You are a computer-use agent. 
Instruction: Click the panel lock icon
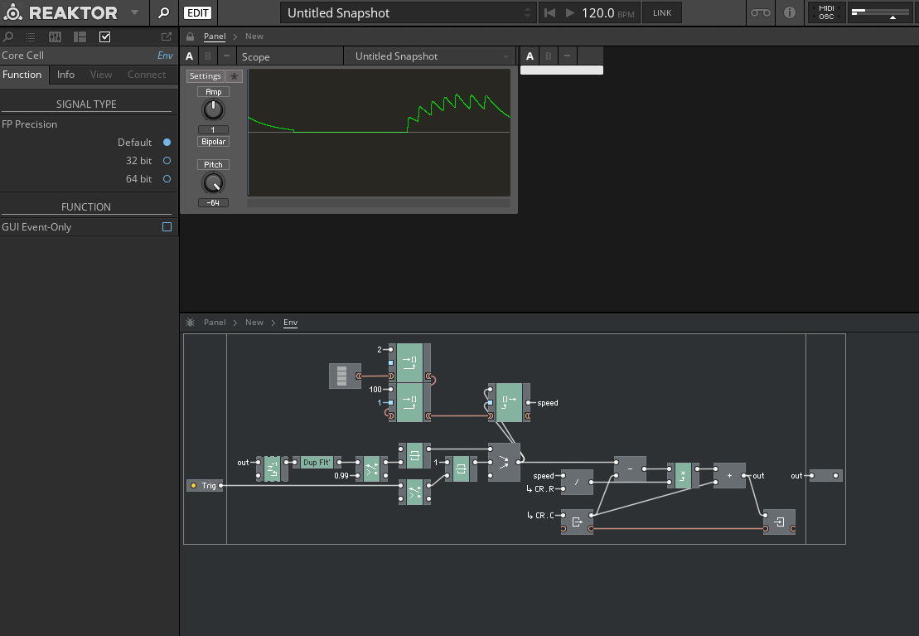click(191, 36)
